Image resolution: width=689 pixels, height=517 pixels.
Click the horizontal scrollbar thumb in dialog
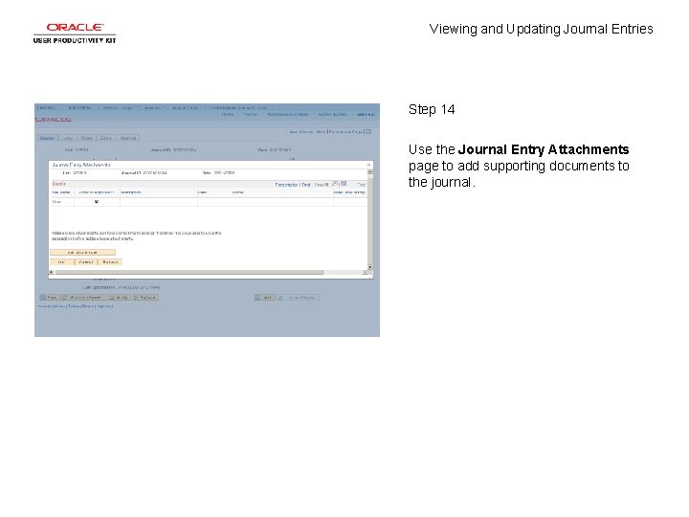point(189,273)
